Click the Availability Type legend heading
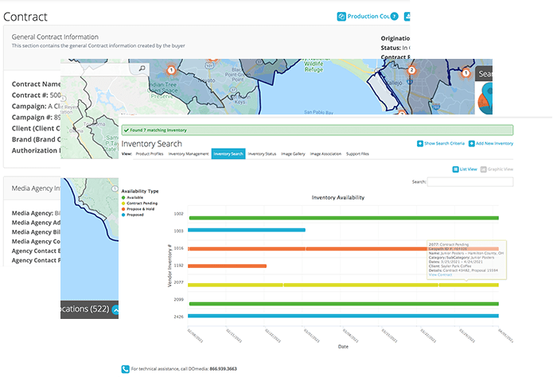This screenshot has height=377, width=553. click(x=140, y=191)
